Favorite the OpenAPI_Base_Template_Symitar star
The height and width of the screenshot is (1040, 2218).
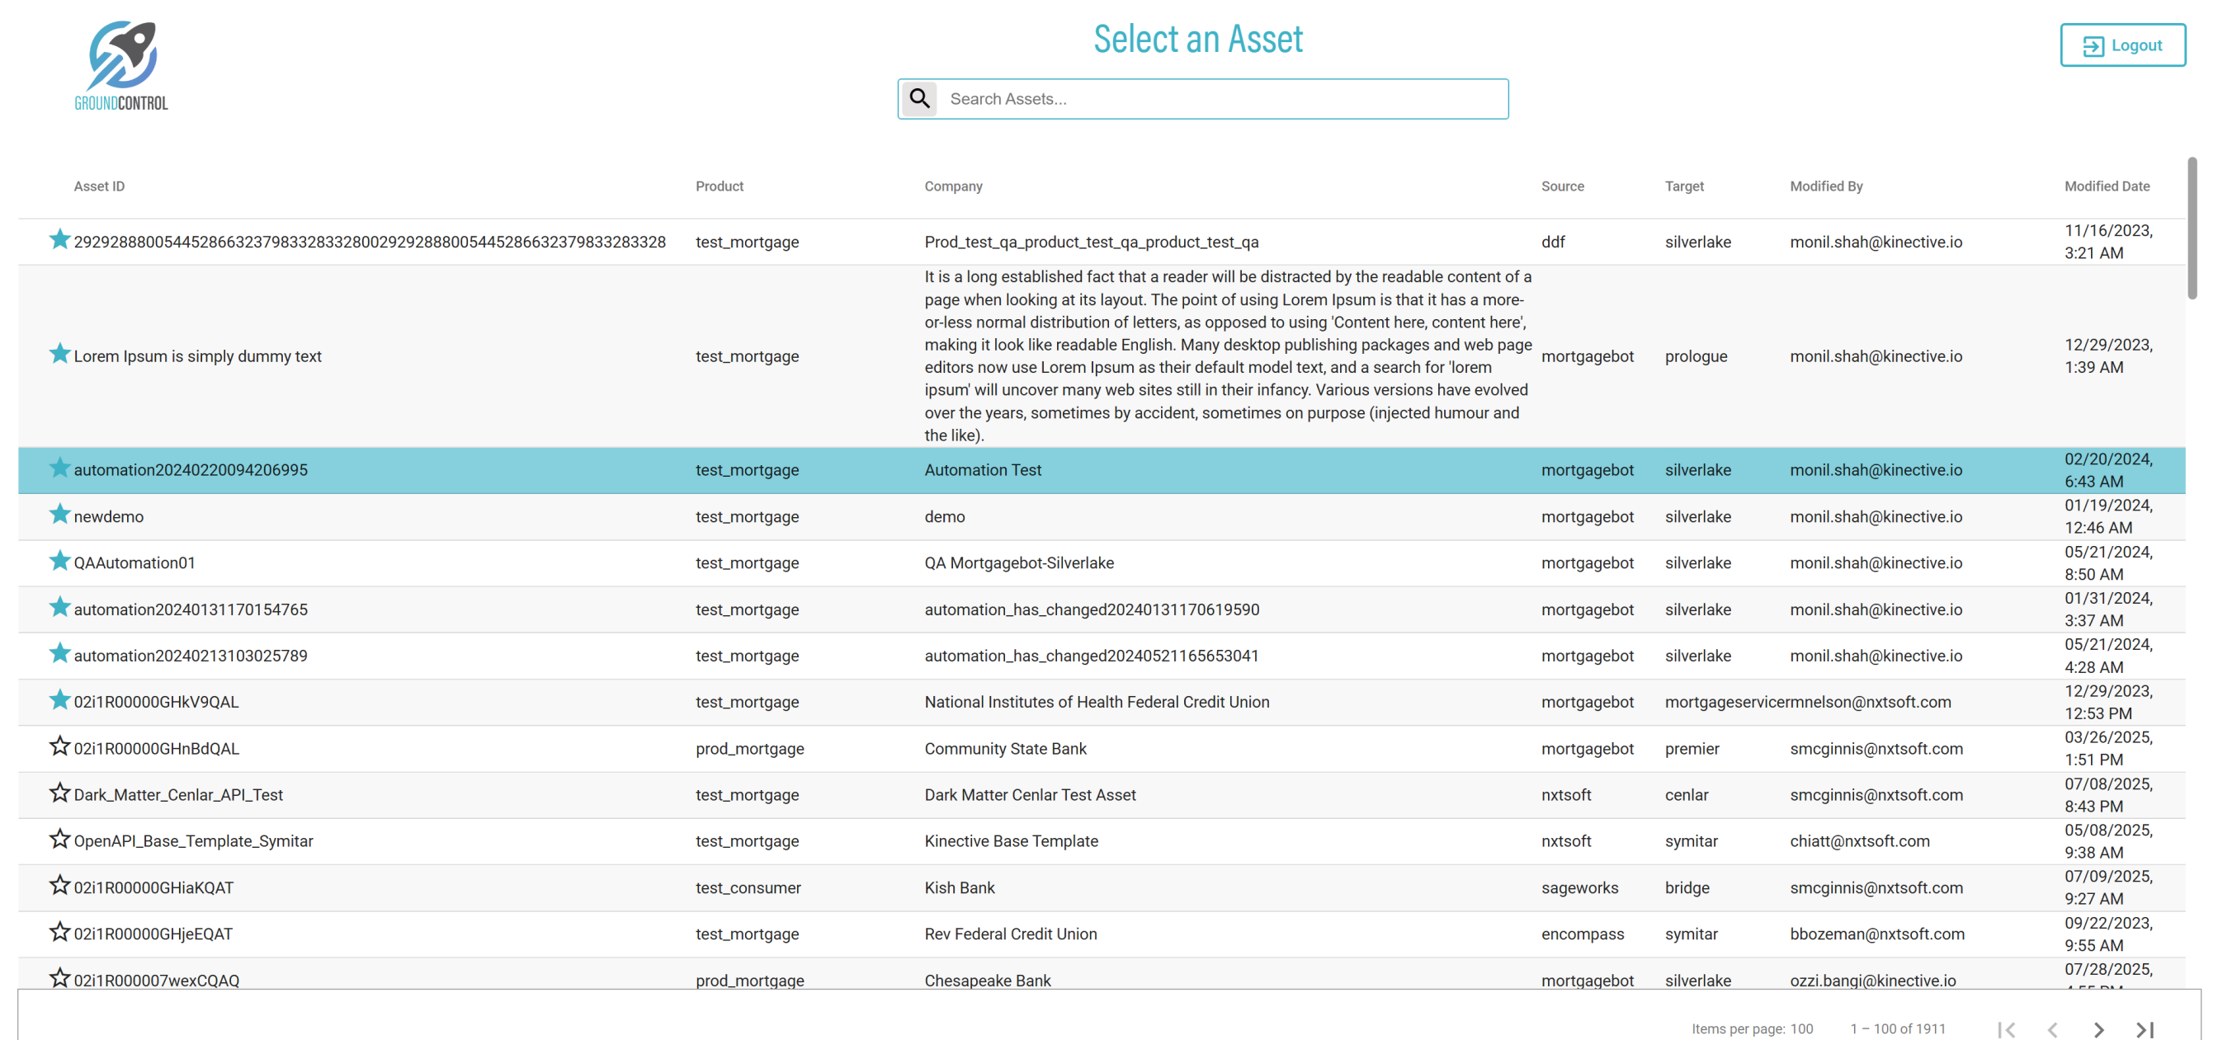(x=59, y=840)
